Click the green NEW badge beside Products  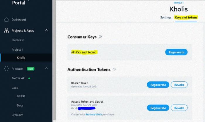[30, 69]
